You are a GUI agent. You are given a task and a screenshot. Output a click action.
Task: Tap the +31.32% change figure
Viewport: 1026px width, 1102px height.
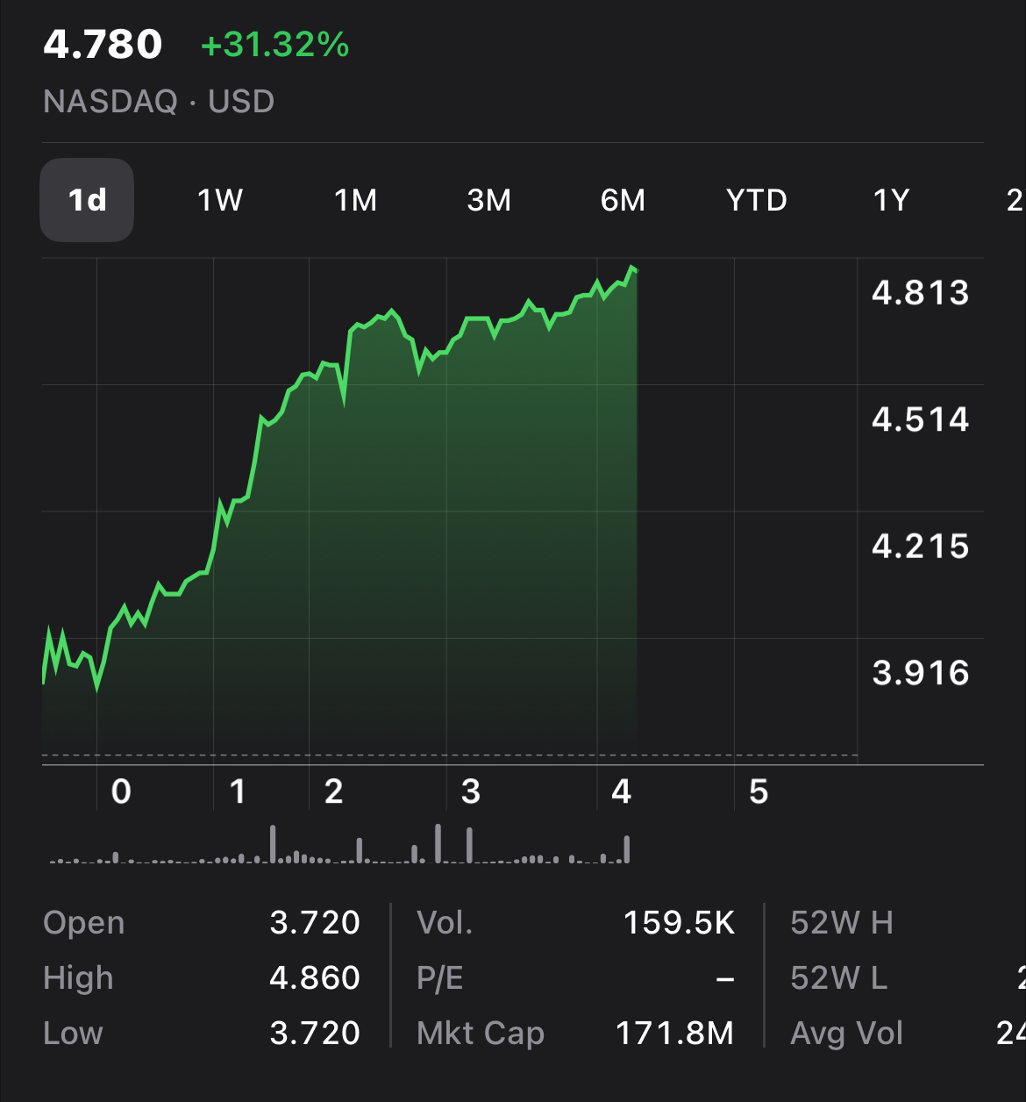coord(274,45)
